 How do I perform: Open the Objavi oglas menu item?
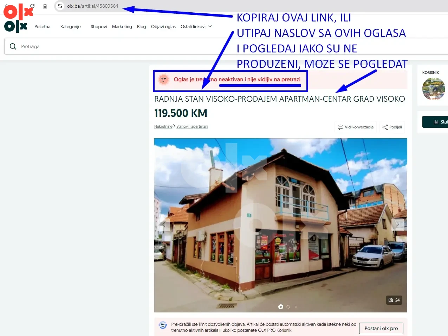[x=163, y=27]
